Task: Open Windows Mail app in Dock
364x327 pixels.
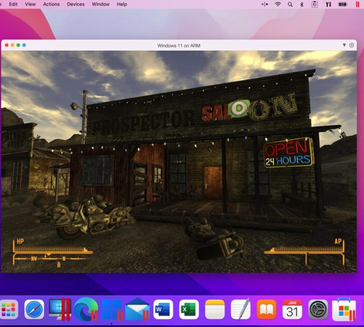Action: pyautogui.click(x=137, y=310)
